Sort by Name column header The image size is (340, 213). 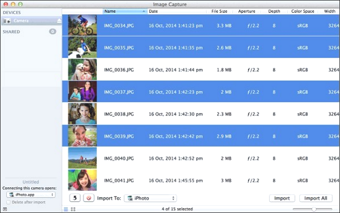125,11
